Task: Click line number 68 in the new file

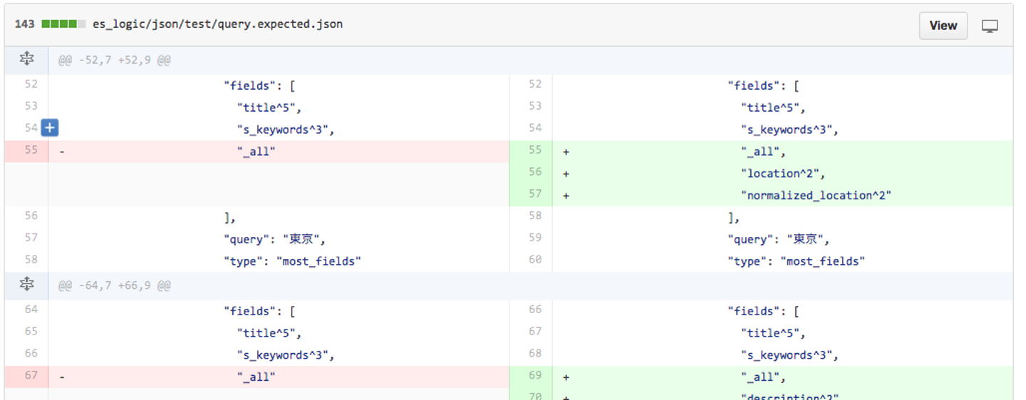Action: tap(534, 354)
